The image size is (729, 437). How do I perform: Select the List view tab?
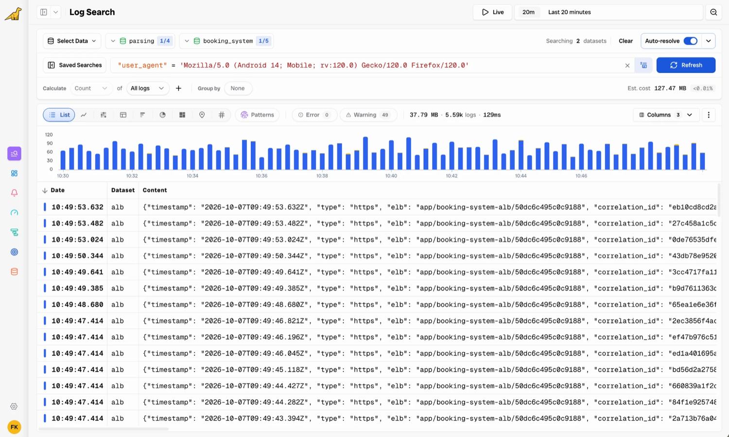[59, 115]
